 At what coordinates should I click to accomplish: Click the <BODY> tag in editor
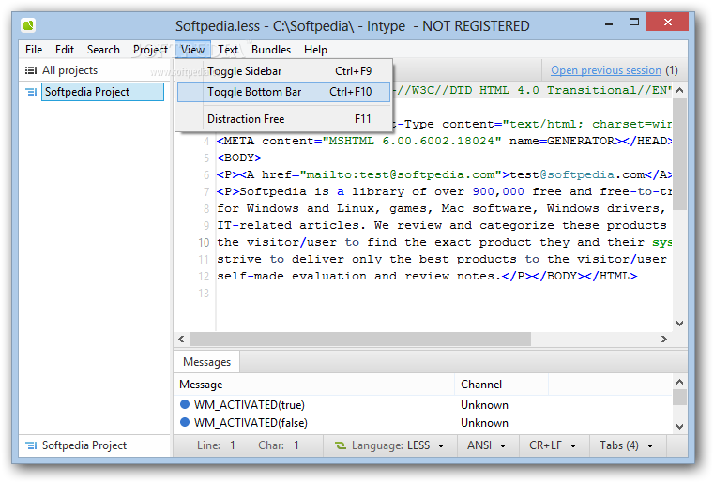click(x=239, y=158)
